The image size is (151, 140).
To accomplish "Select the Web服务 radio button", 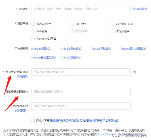I will [x=33, y=31].
